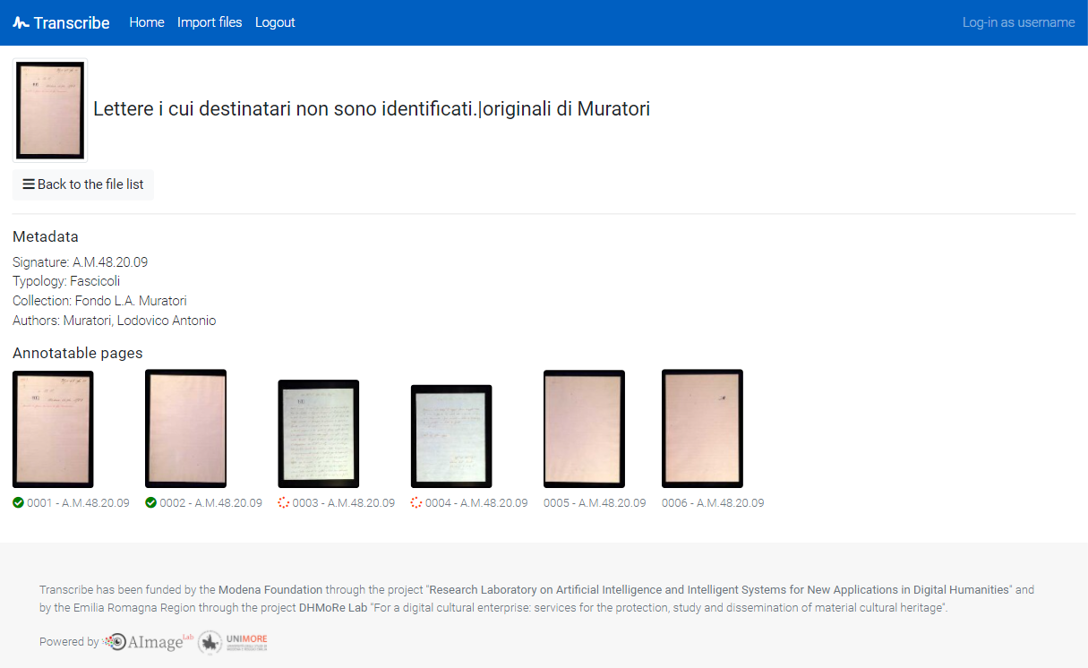This screenshot has width=1088, height=668.
Task: Click the red dotted status icon for 0003
Action: coord(284,503)
